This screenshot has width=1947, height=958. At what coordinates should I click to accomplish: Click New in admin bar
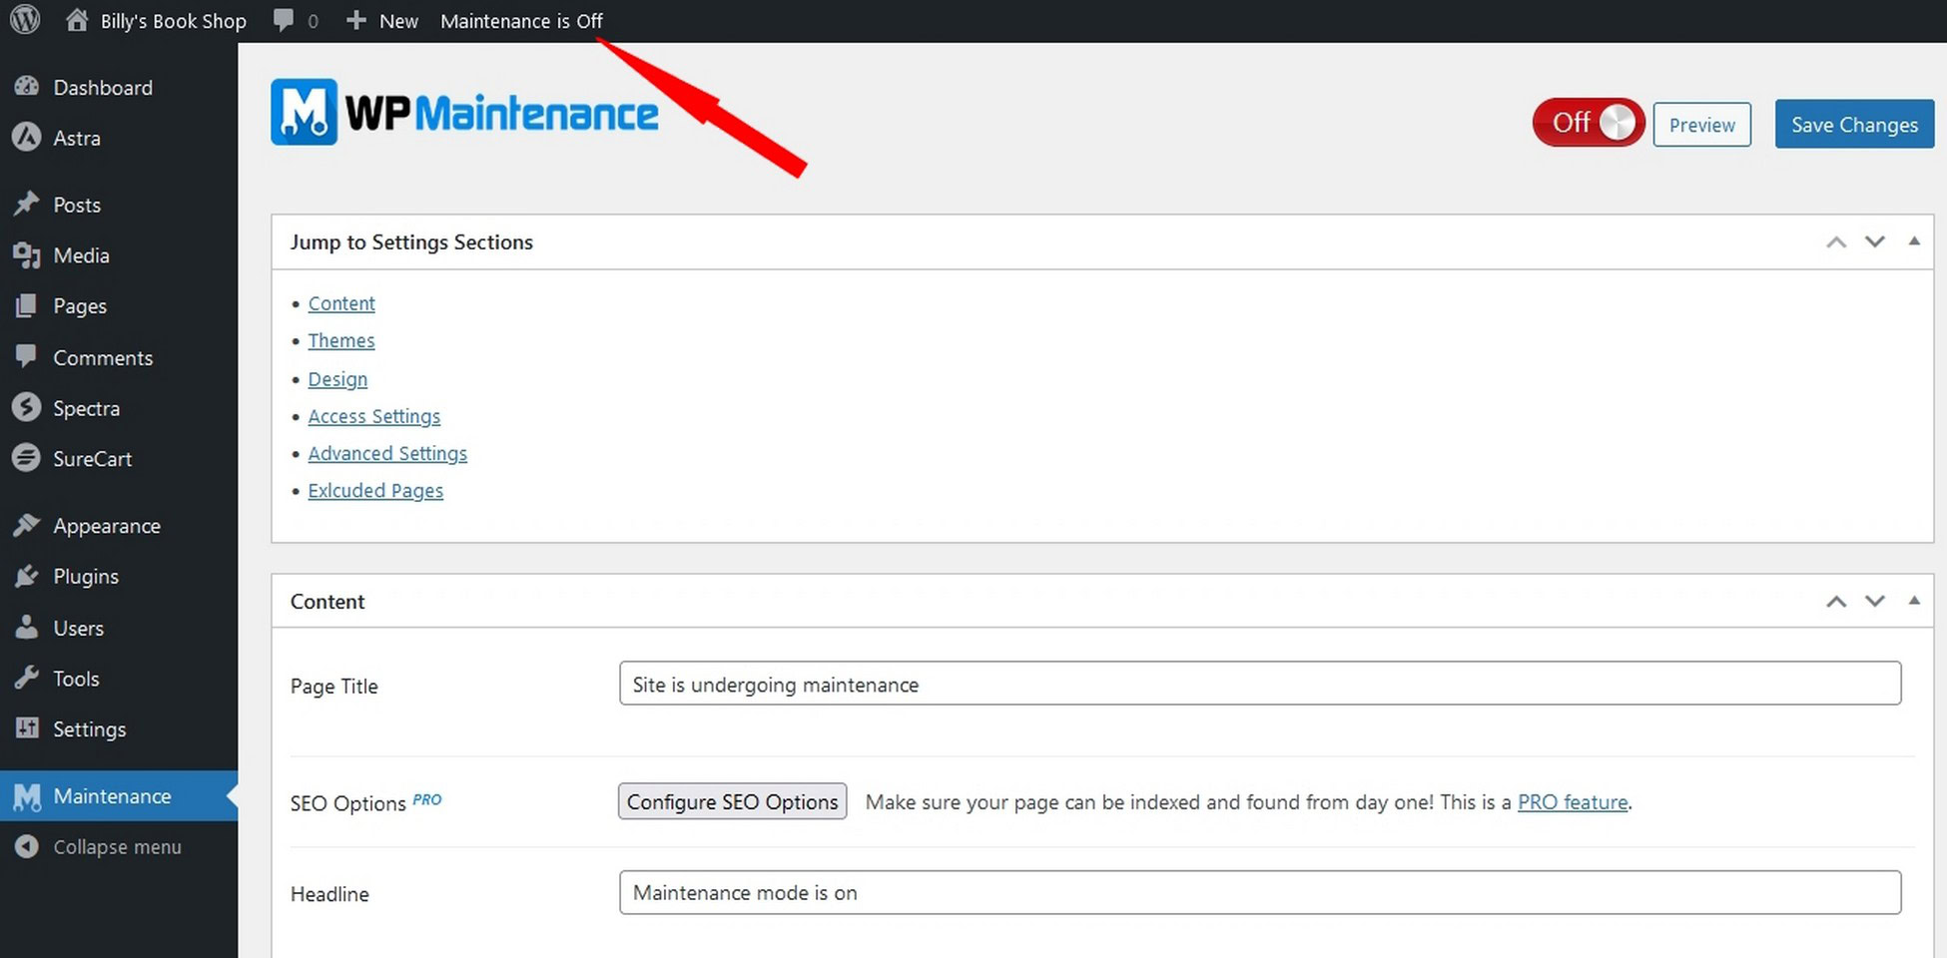tap(398, 21)
